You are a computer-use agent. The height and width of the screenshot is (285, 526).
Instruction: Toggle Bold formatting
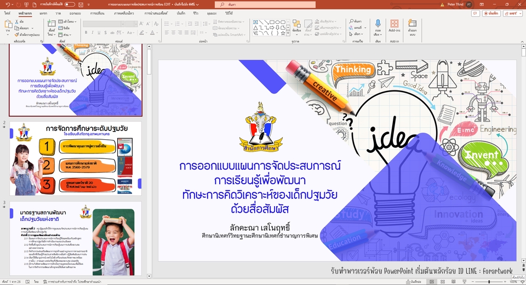[86, 32]
